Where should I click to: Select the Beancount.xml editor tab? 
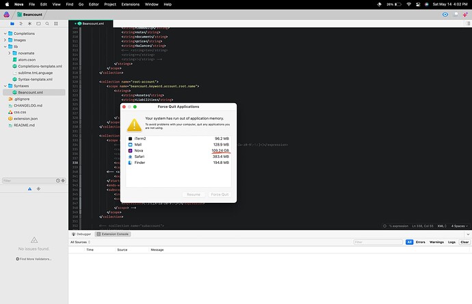(x=90, y=23)
